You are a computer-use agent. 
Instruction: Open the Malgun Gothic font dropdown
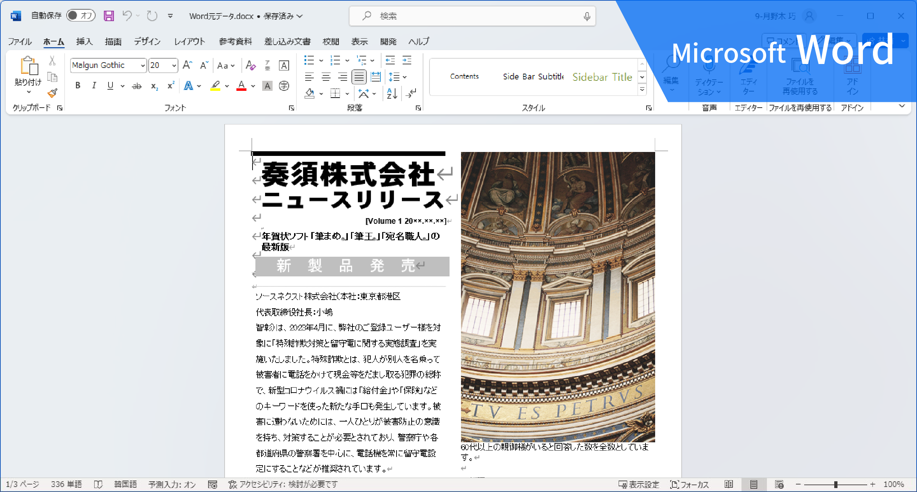pyautogui.click(x=143, y=65)
